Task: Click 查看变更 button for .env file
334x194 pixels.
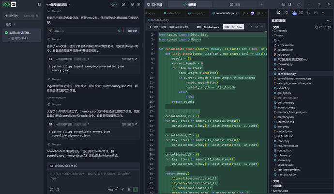Action: [132, 31]
